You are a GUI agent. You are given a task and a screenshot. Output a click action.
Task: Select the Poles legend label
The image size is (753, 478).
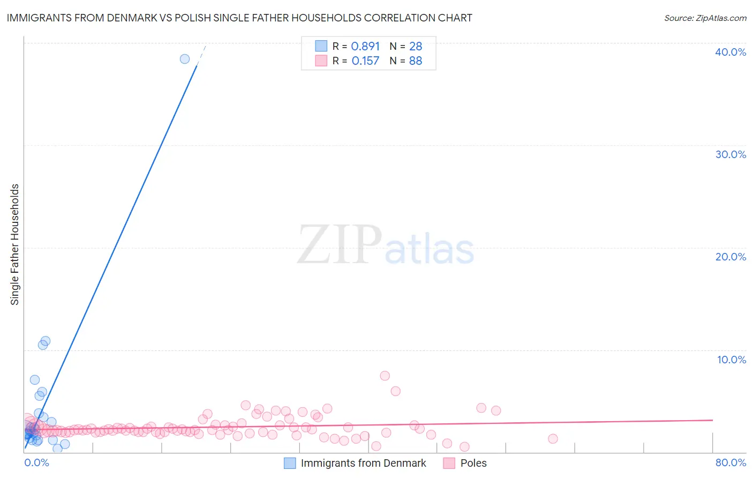click(x=473, y=463)
